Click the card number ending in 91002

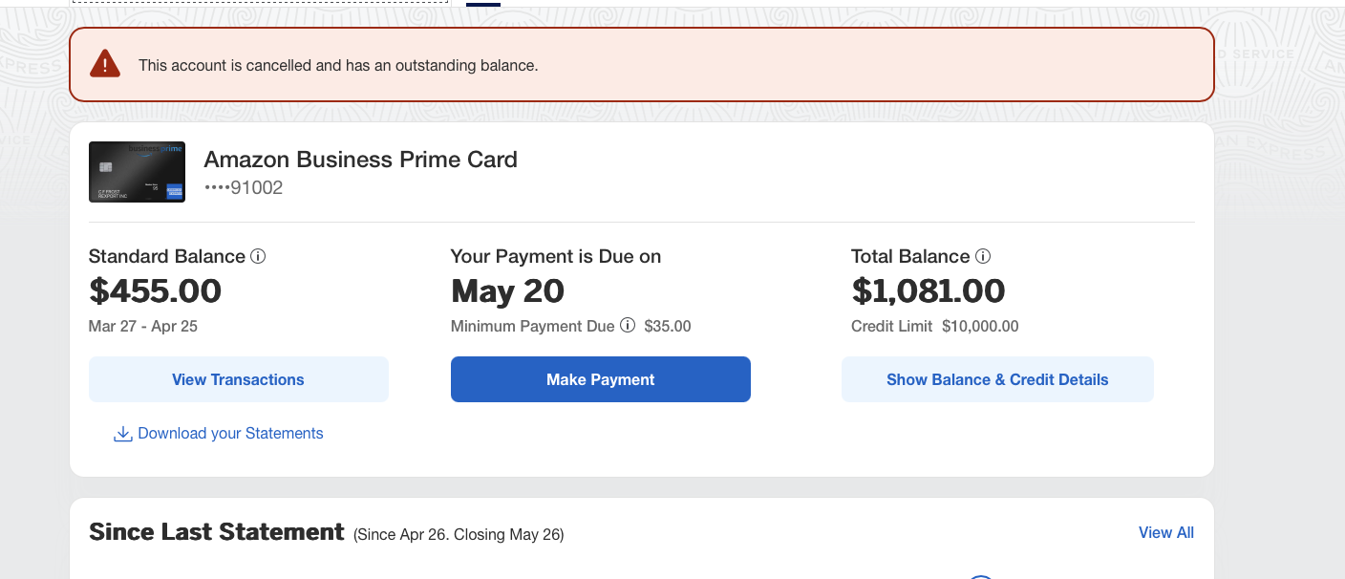click(244, 188)
